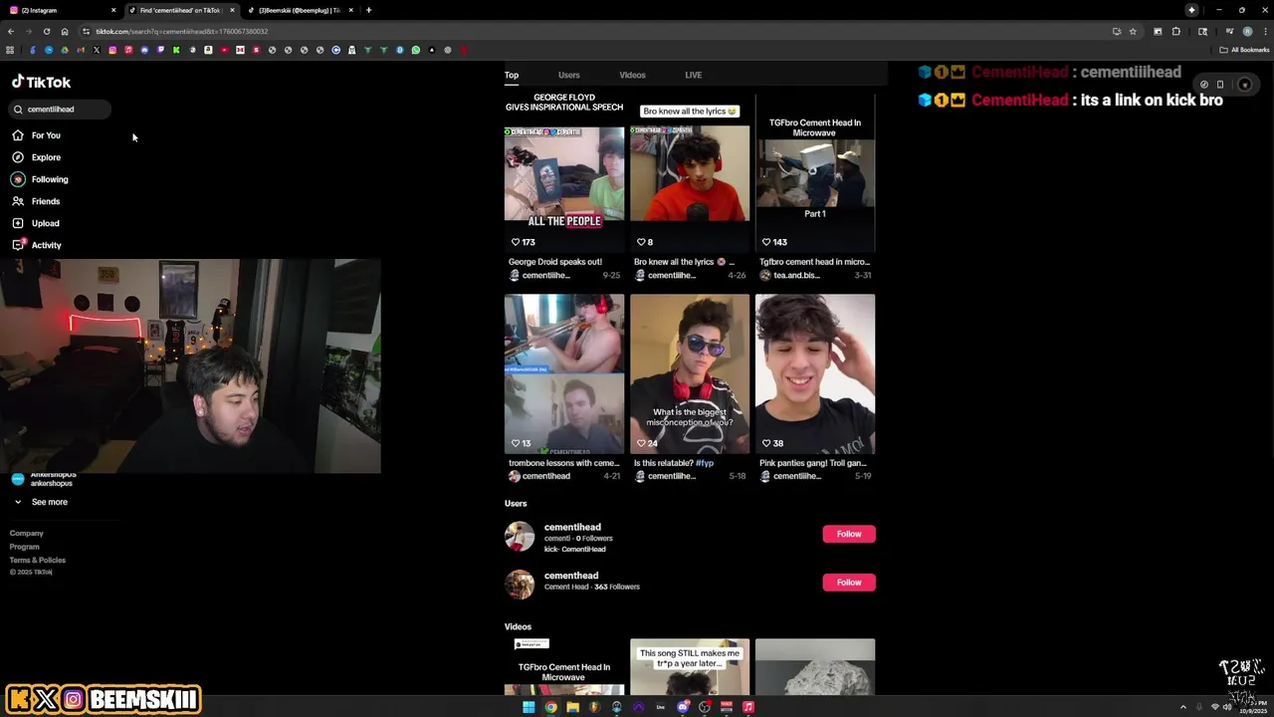The height and width of the screenshot is (717, 1274).
Task: Open the For You feed
Action: tap(36, 135)
